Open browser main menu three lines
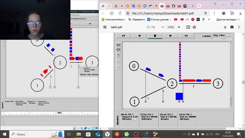Screen dimensions: 245x138 pos(215,4)
